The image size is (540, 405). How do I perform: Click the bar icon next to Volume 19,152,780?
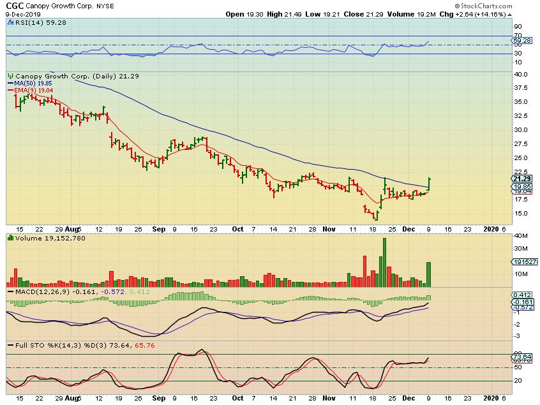(x=10, y=238)
